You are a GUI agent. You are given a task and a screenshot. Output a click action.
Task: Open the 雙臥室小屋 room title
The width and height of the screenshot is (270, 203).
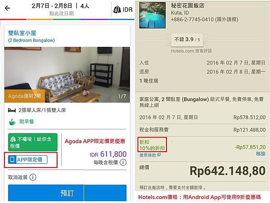click(x=22, y=33)
